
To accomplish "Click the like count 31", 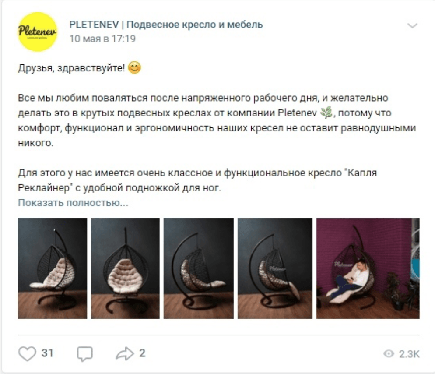I will point(47,353).
